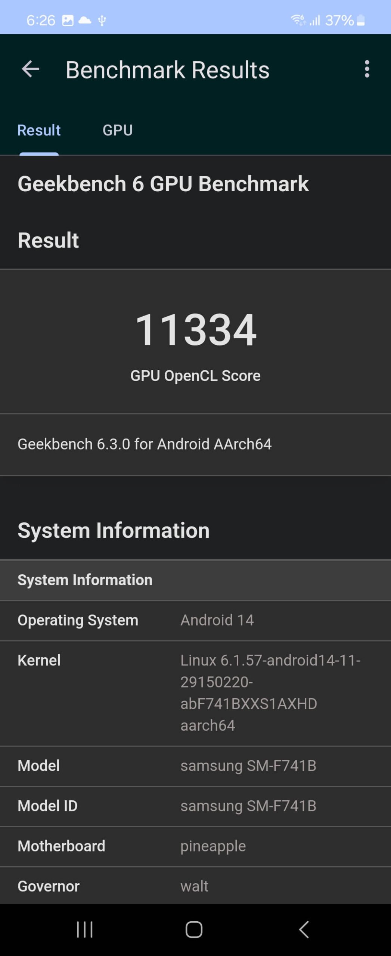
Task: Tap the cloud notification icon
Action: [85, 20]
